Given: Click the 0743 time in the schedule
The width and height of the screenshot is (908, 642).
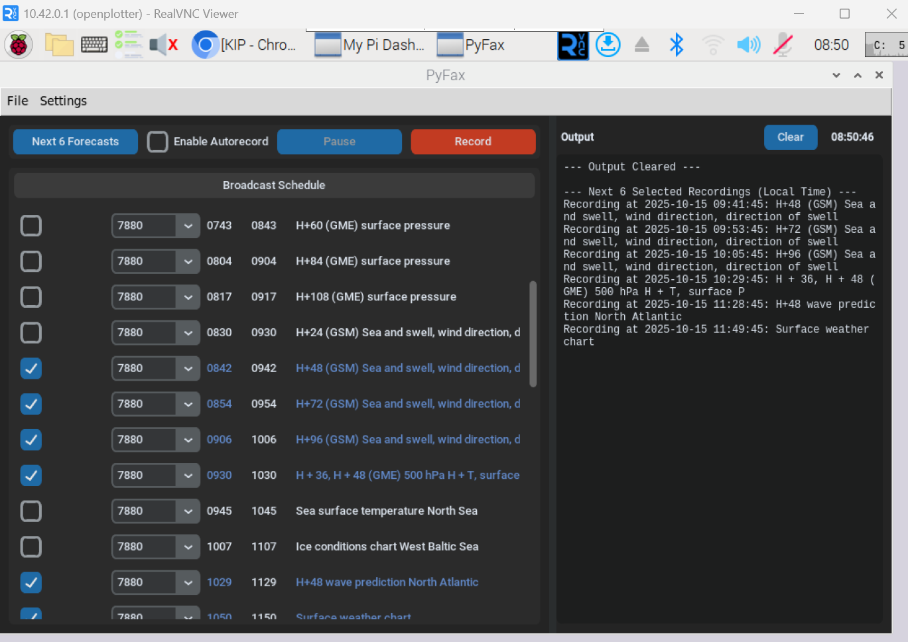Looking at the screenshot, I should pos(220,225).
